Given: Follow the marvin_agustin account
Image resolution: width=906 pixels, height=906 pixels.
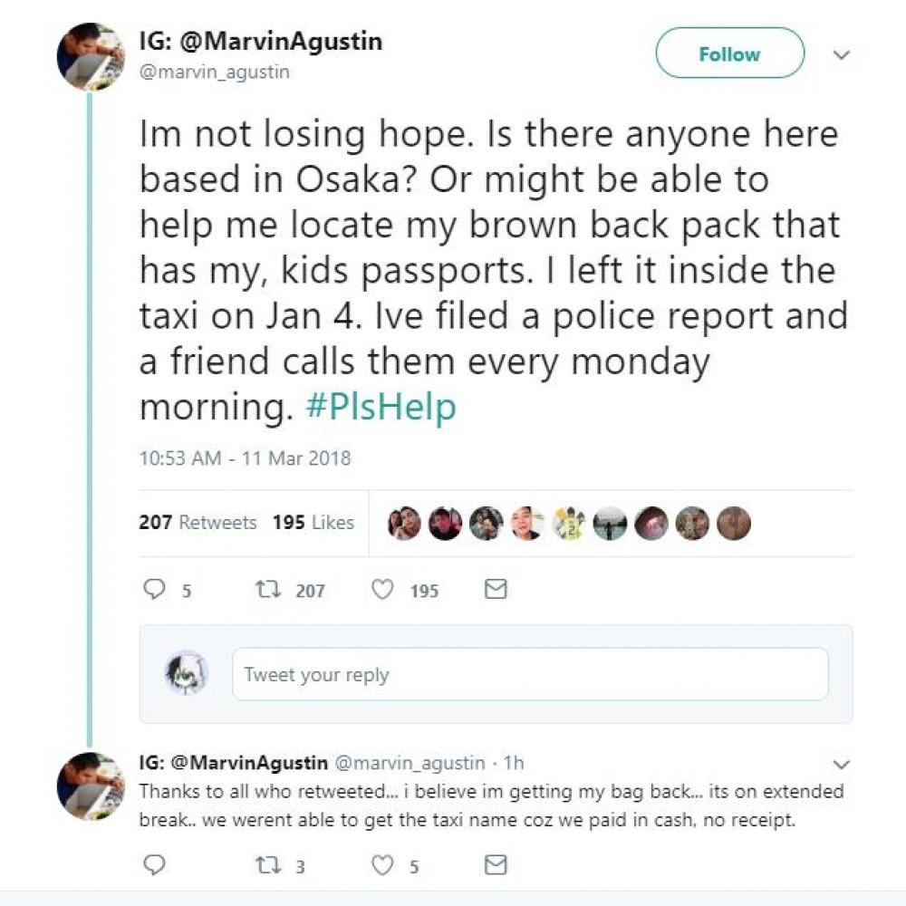Looking at the screenshot, I should pos(729,53).
